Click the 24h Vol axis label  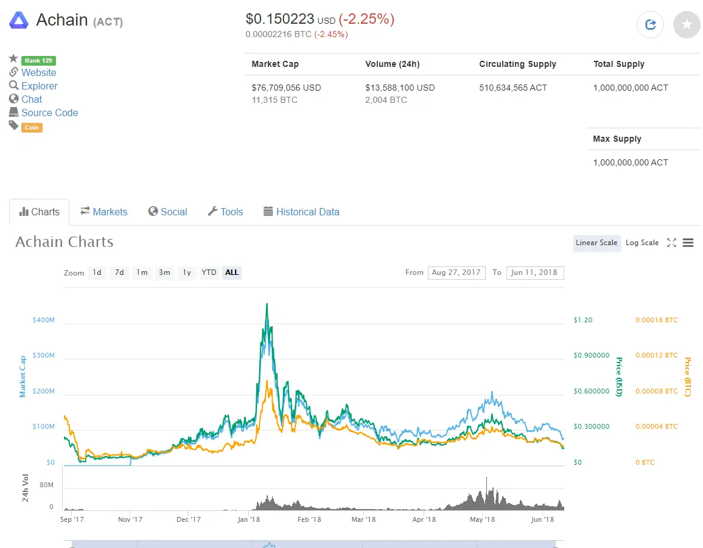[25, 488]
